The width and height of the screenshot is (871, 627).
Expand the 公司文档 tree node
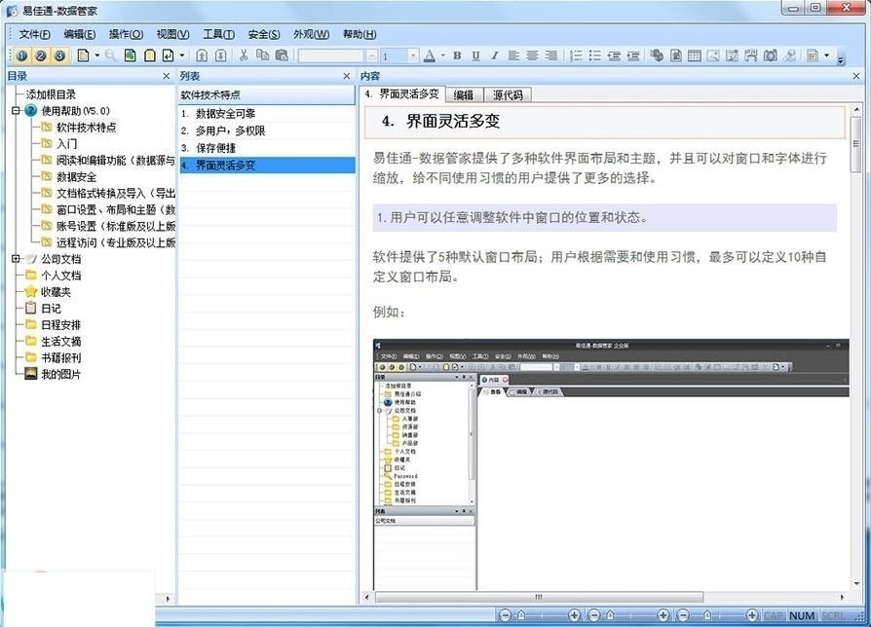point(16,259)
